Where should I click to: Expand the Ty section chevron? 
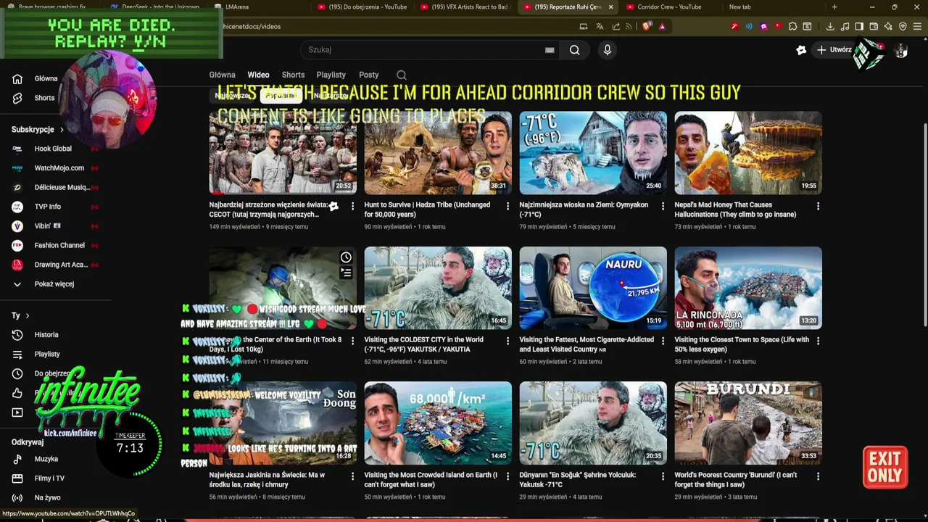point(28,316)
